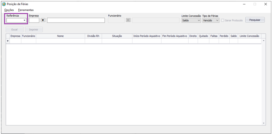Viewport: 272px width, 134px height.
Task: Sort by the Funcionário column header
Action: pyautogui.click(x=29, y=36)
